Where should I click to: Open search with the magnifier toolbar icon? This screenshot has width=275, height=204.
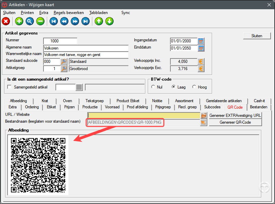click(30, 22)
